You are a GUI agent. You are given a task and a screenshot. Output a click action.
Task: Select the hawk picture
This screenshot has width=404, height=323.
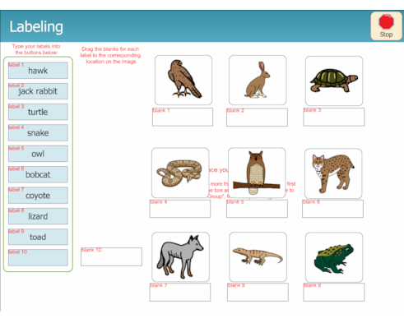click(x=183, y=80)
